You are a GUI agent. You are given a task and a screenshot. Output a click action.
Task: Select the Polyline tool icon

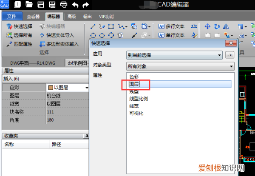click(121, 26)
